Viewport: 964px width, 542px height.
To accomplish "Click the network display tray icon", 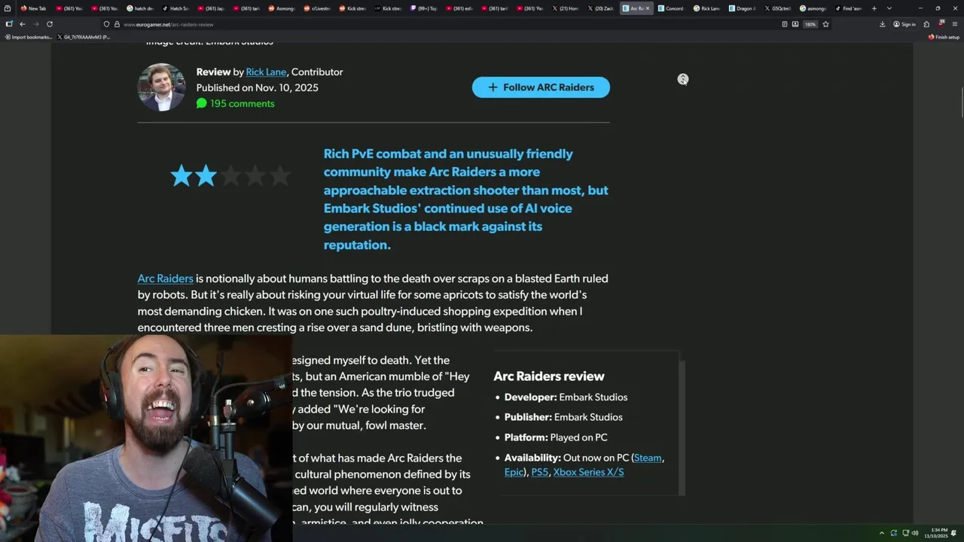I will [x=905, y=533].
